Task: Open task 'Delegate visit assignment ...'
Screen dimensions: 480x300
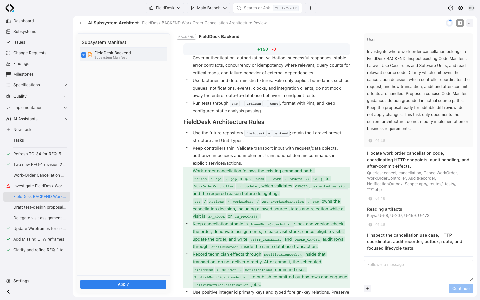Action: [x=37, y=218]
